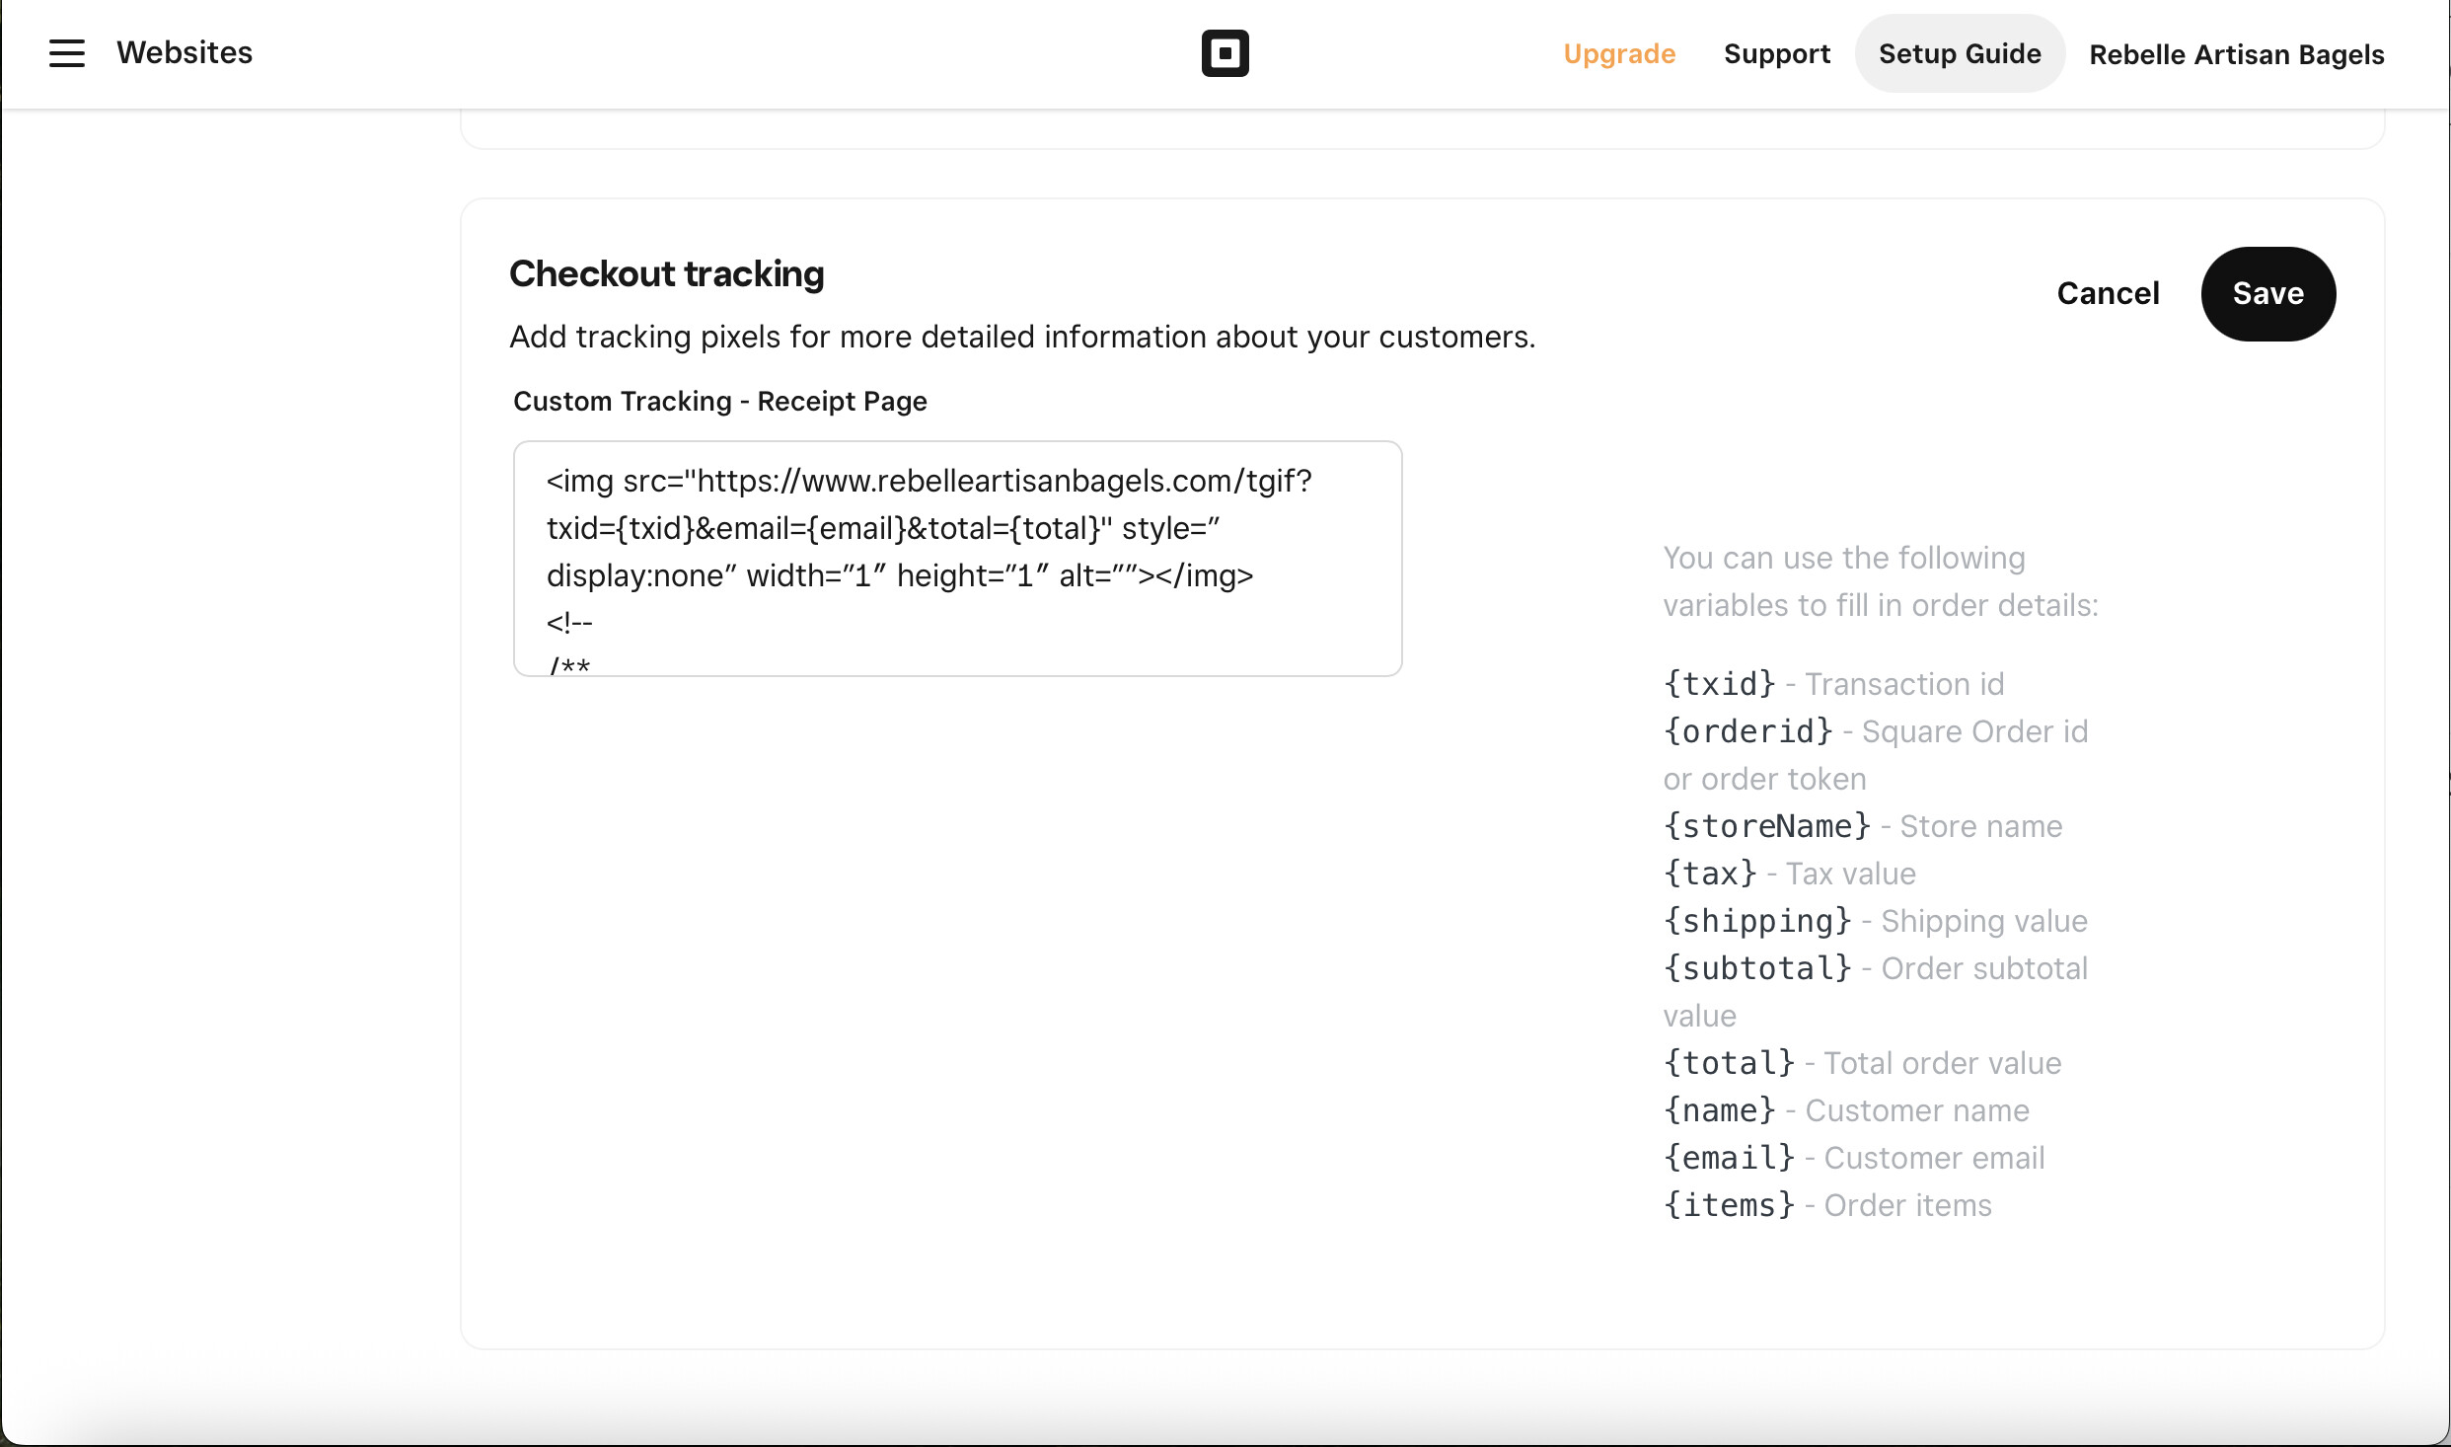Click inside the Custom Tracking text area
Screen dimensions: 2451x1447
click(x=957, y=559)
